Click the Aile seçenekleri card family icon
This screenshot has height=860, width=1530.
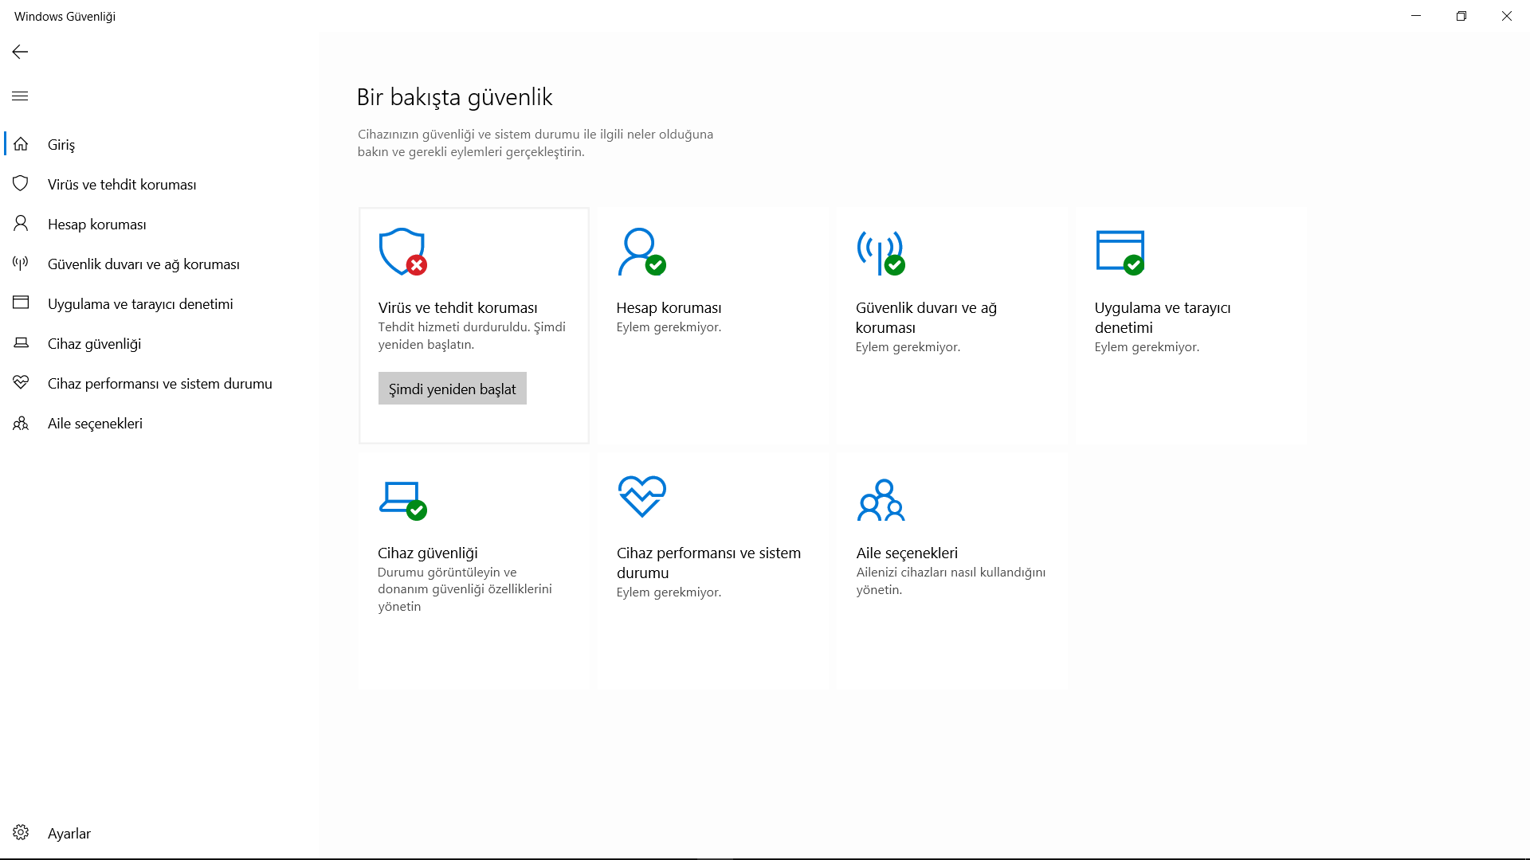point(881,499)
